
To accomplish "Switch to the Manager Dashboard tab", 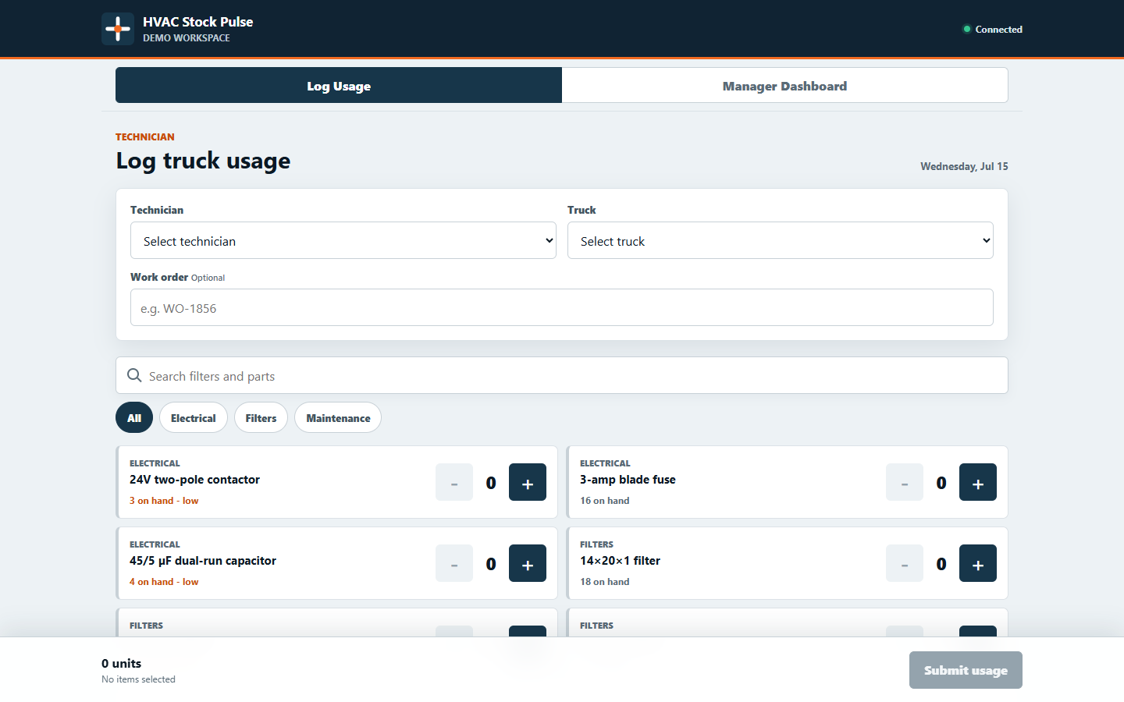I will [784, 85].
